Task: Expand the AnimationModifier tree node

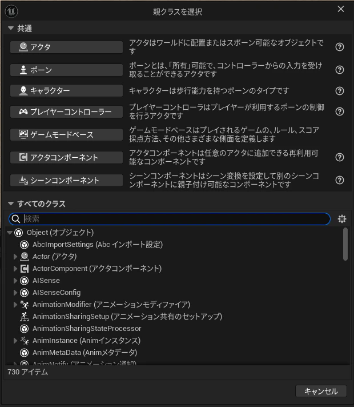Action: 15,305
